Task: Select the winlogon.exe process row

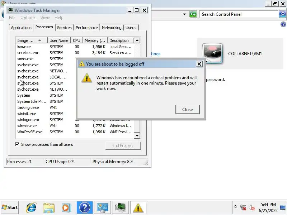Action: (46, 120)
